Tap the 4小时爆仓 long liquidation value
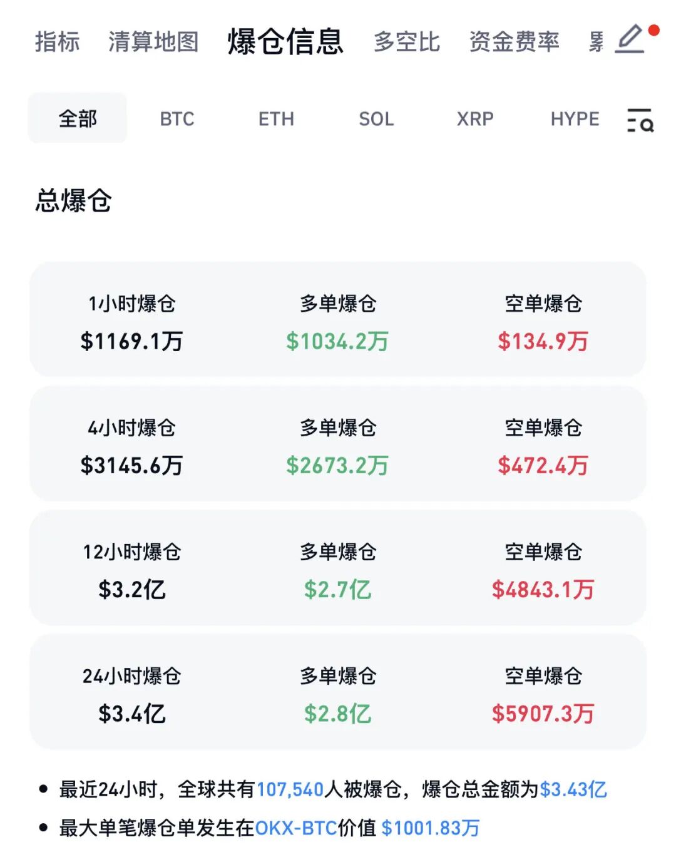The width and height of the screenshot is (676, 857). point(337,465)
